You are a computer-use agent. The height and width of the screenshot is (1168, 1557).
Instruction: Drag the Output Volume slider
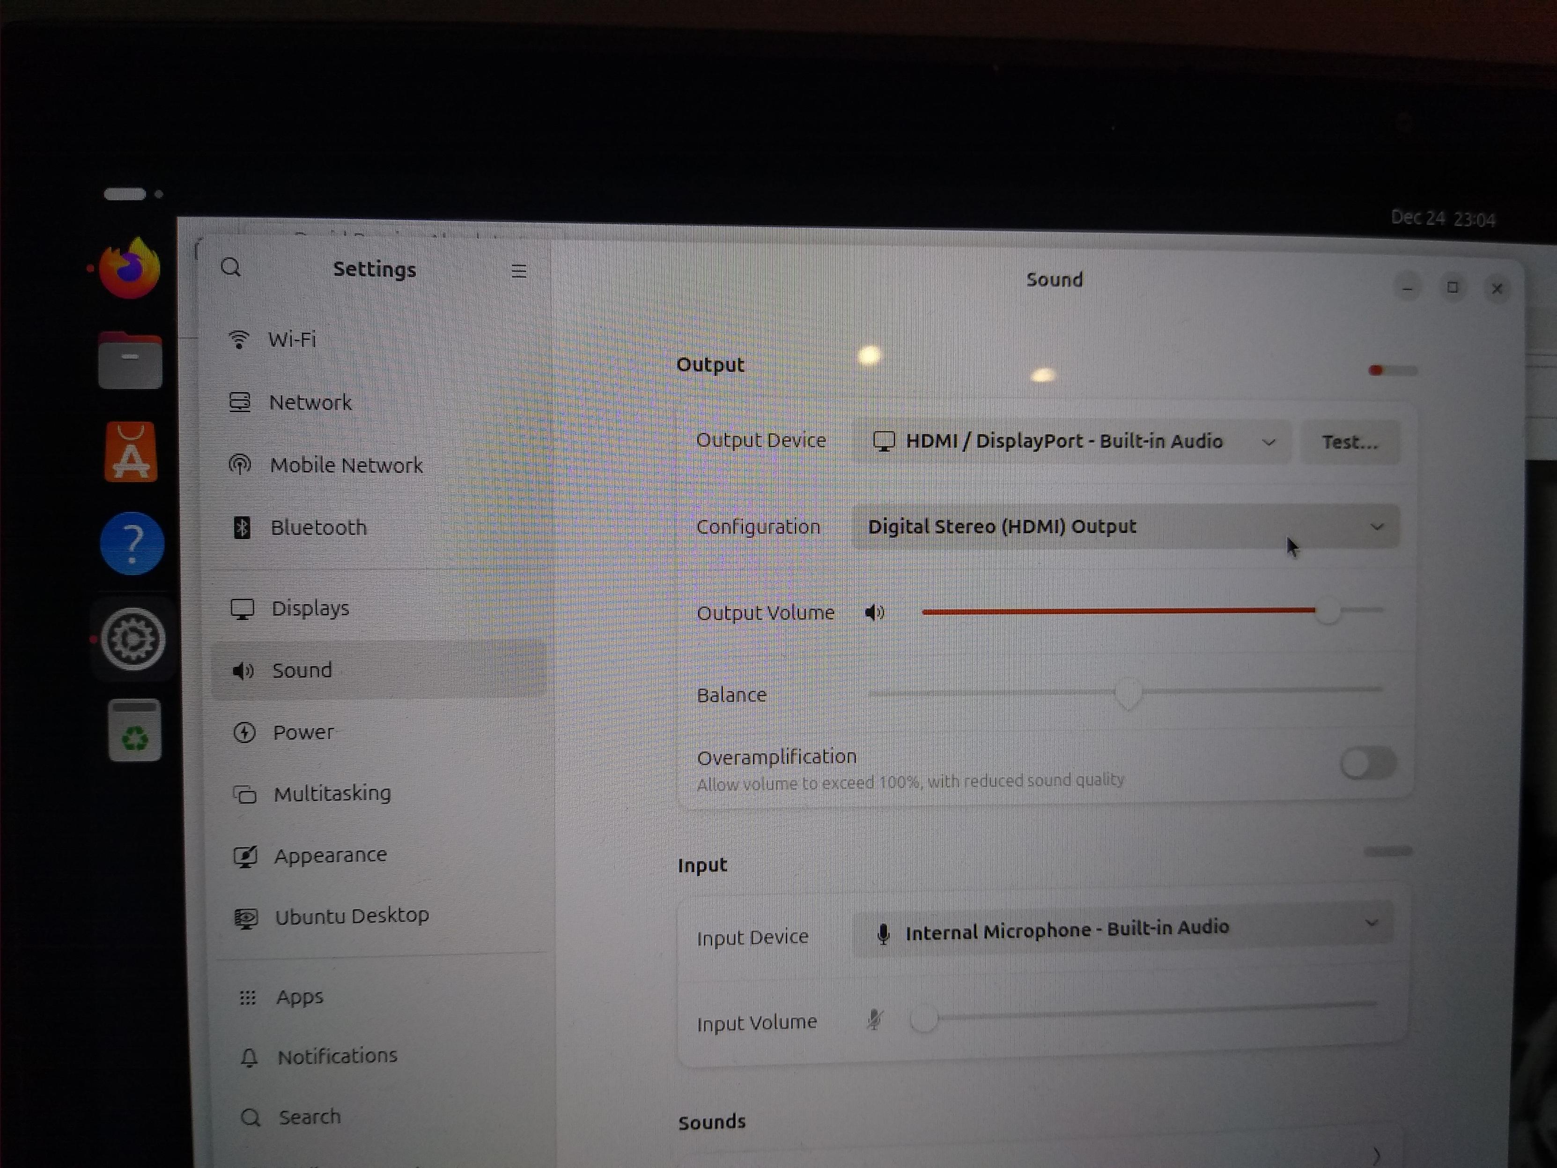click(1324, 611)
